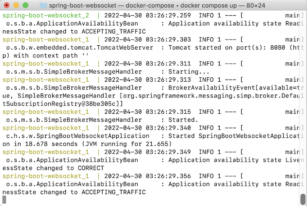307x206 pixels.
Task: Click the text "p) with context path ''"
Action: 46,56
